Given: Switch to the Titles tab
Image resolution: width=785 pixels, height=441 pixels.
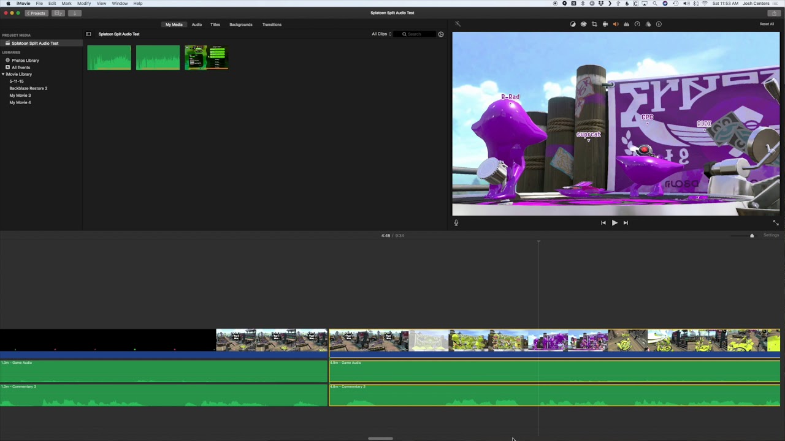Looking at the screenshot, I should (x=215, y=24).
